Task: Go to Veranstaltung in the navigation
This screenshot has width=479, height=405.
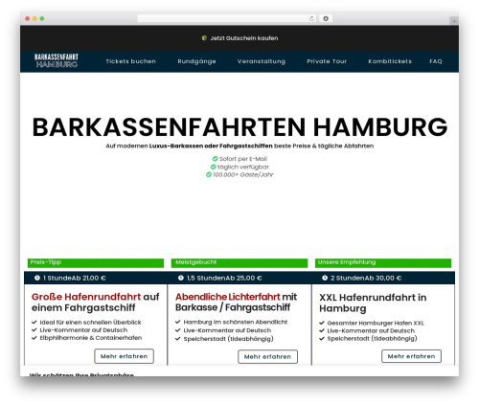Action: pyautogui.click(x=262, y=61)
